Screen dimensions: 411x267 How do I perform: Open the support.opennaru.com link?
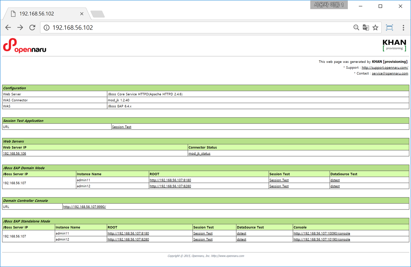pos(385,68)
